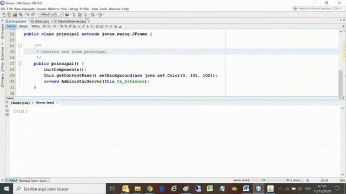This screenshot has width=346, height=194.
Task: Click the red Stop icon in Output
Action: coord(7,110)
